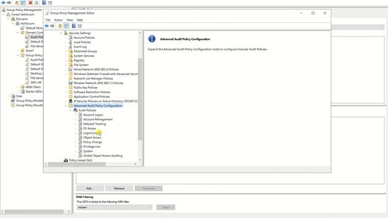Screen dimensions: 388x218
Task: Select Policy Change audit category
Action: (93, 142)
